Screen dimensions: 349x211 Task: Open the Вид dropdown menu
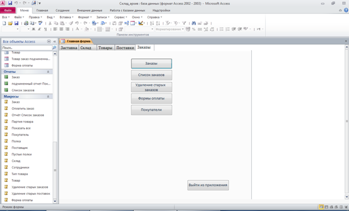(50, 17)
